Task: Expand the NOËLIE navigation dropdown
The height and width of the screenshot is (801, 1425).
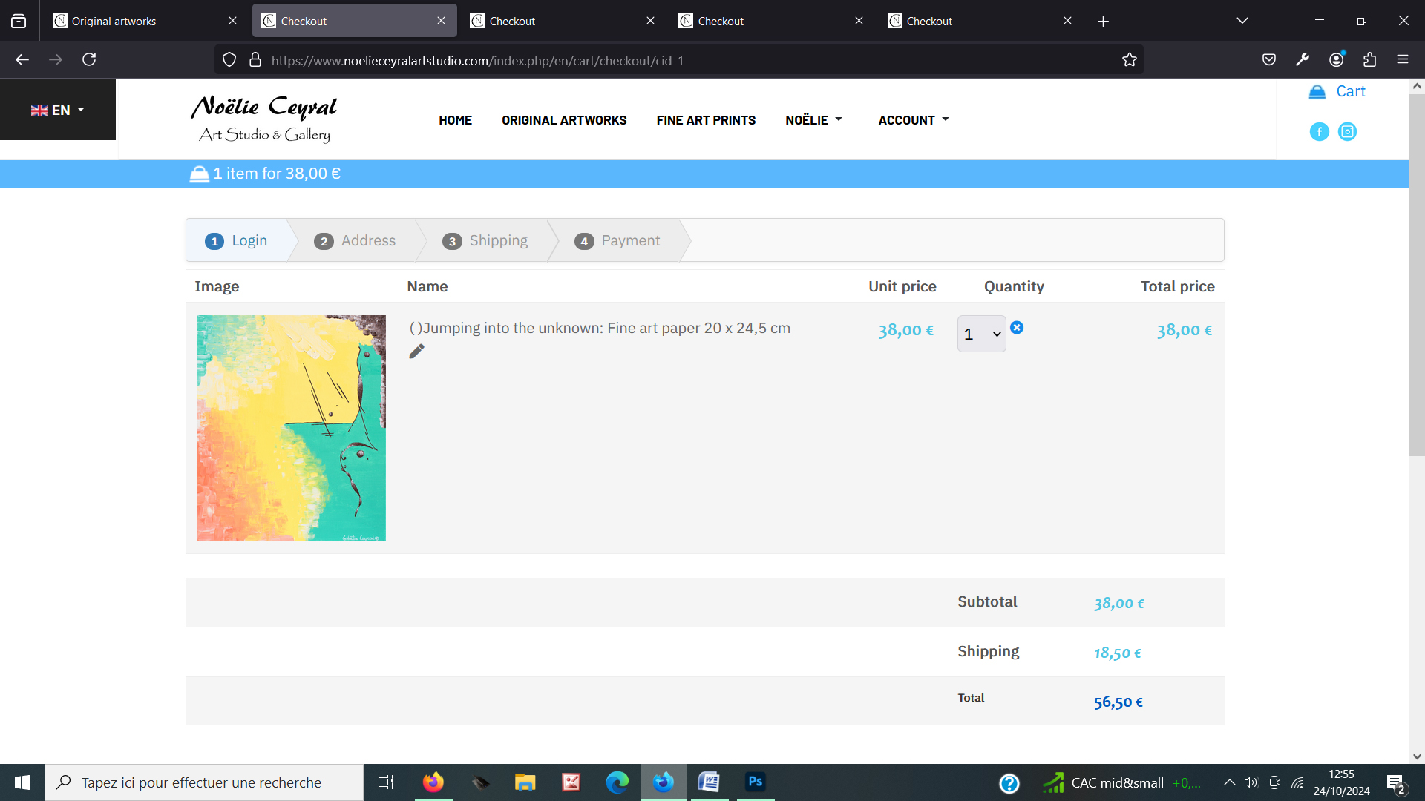Action: 813,120
